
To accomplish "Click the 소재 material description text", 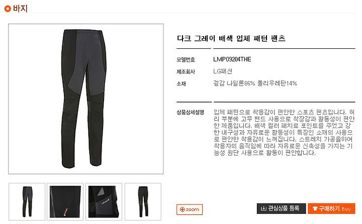I will pyautogui.click(x=255, y=83).
